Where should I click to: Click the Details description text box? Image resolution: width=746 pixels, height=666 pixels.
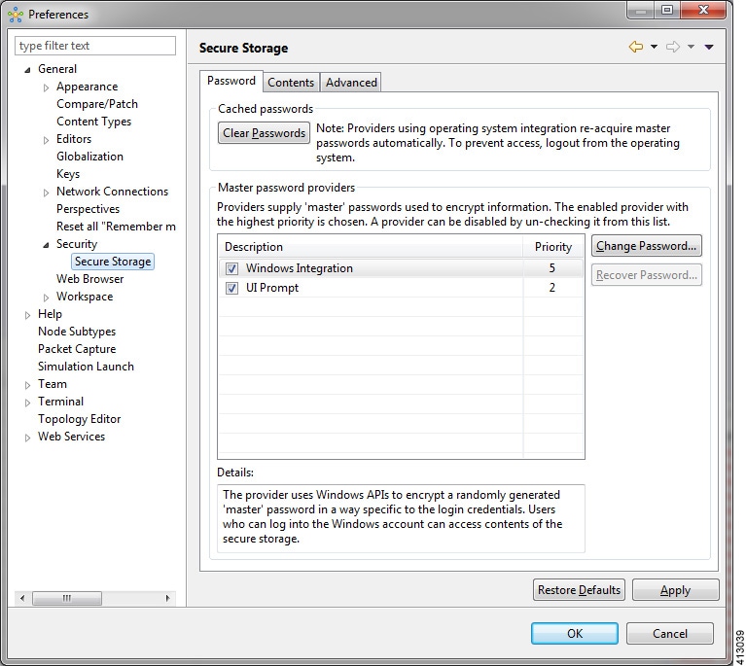pyautogui.click(x=401, y=518)
